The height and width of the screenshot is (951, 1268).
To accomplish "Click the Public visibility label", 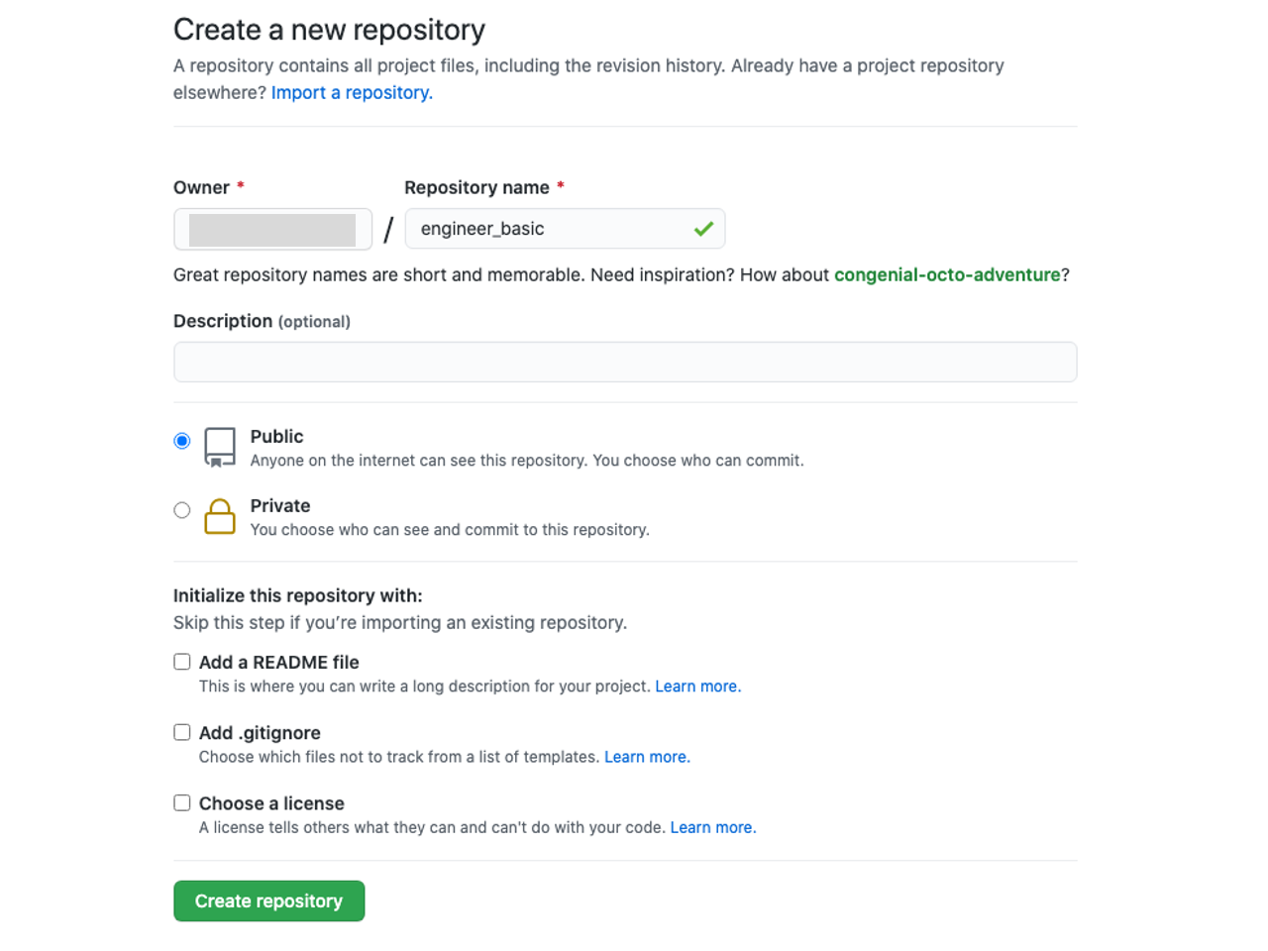I will click(x=276, y=437).
